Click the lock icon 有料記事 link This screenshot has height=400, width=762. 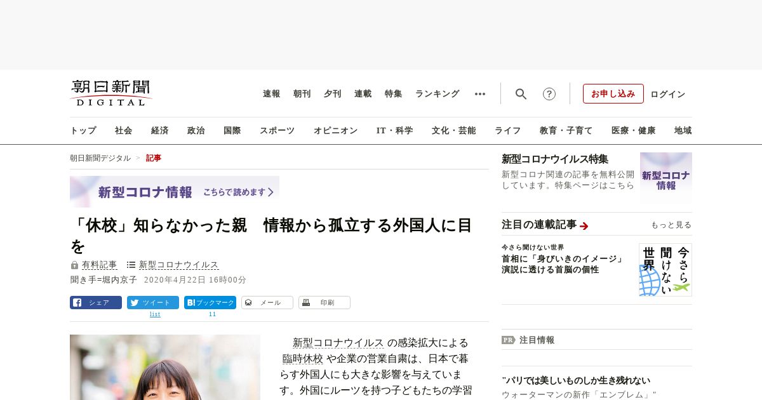[94, 265]
